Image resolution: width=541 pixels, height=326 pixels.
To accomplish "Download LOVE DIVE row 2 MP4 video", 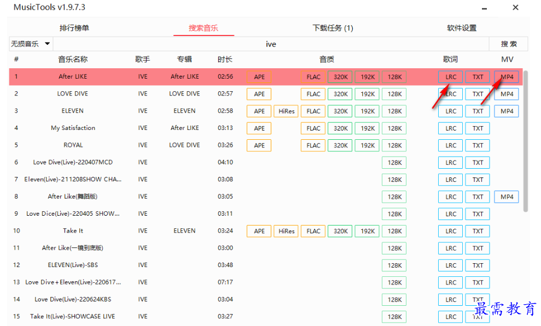I will pos(507,94).
